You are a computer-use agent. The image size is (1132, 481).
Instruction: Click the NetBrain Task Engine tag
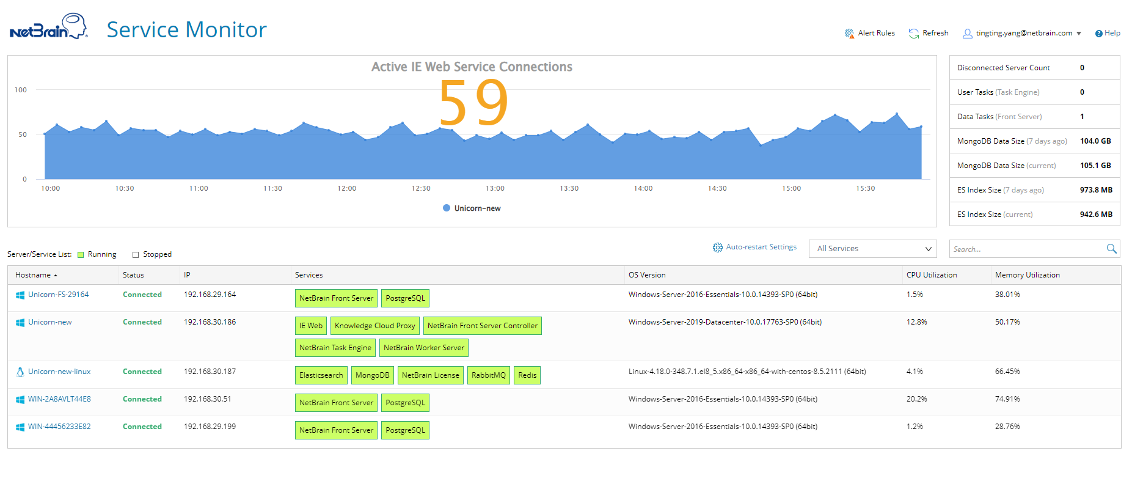tap(335, 348)
